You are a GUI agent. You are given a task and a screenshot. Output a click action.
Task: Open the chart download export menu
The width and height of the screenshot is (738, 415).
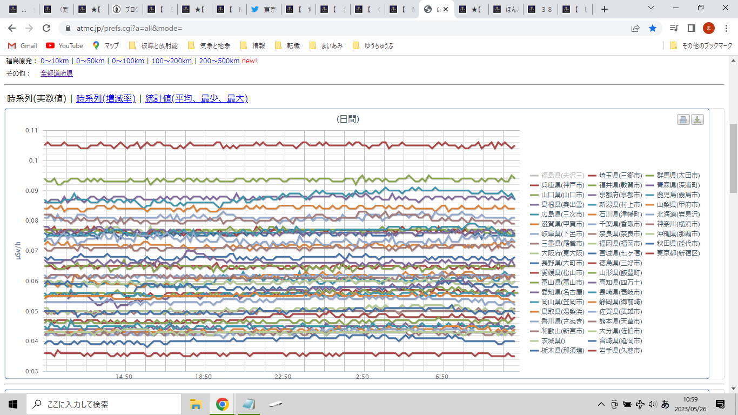(697, 119)
